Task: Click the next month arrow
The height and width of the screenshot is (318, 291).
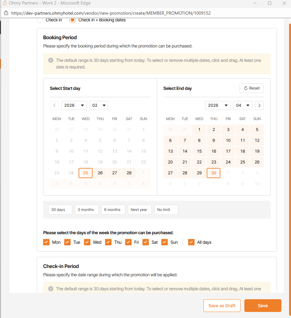Action: [259, 105]
